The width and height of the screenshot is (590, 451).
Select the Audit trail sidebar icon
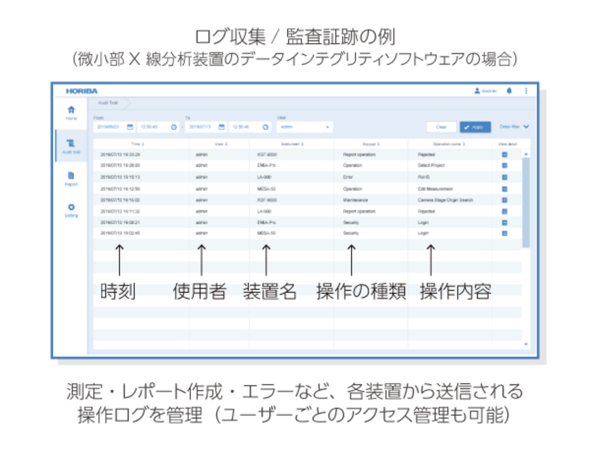tap(71, 143)
